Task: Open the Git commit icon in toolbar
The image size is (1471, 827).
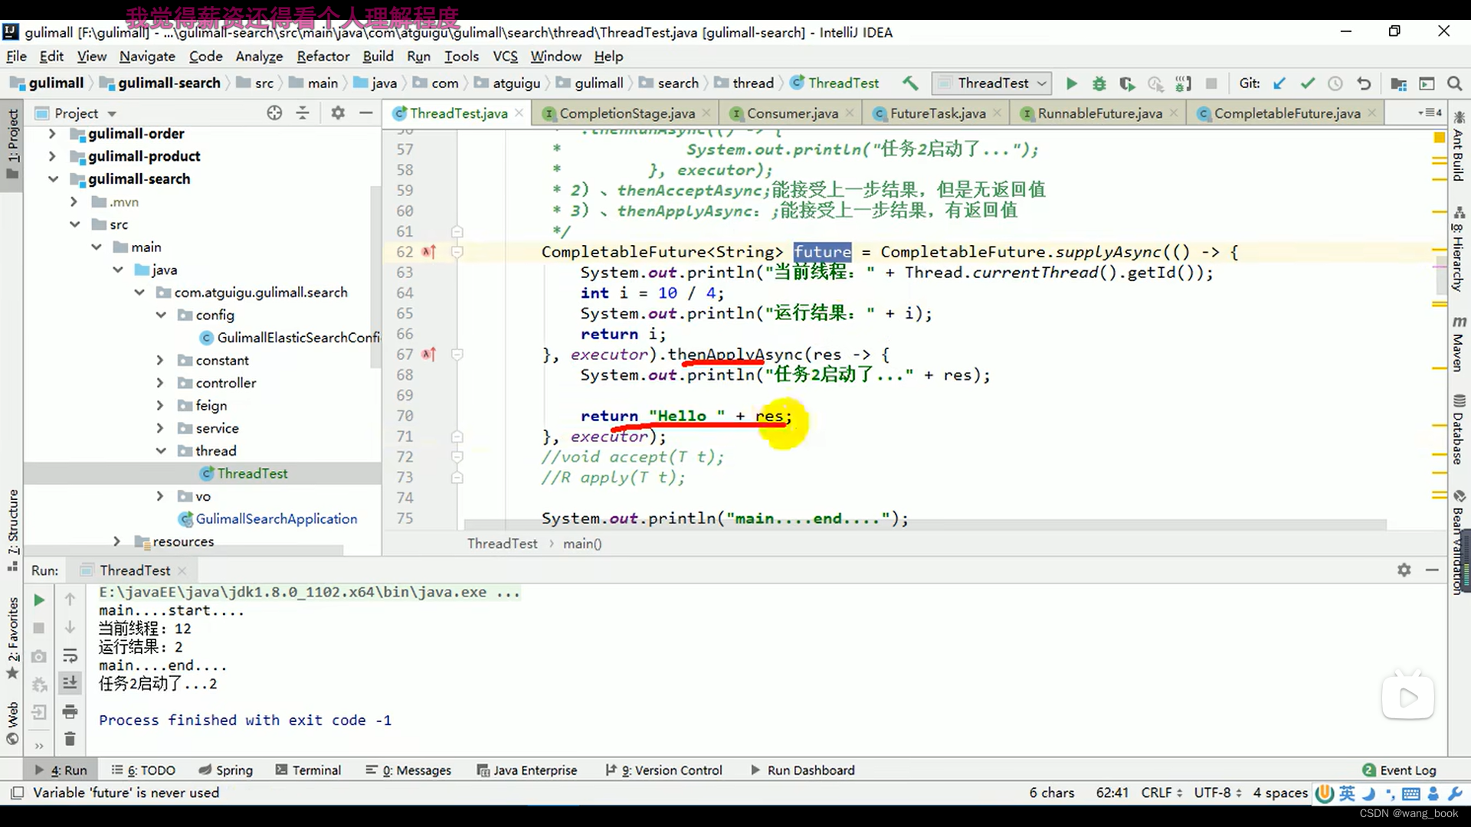Action: pyautogui.click(x=1306, y=83)
